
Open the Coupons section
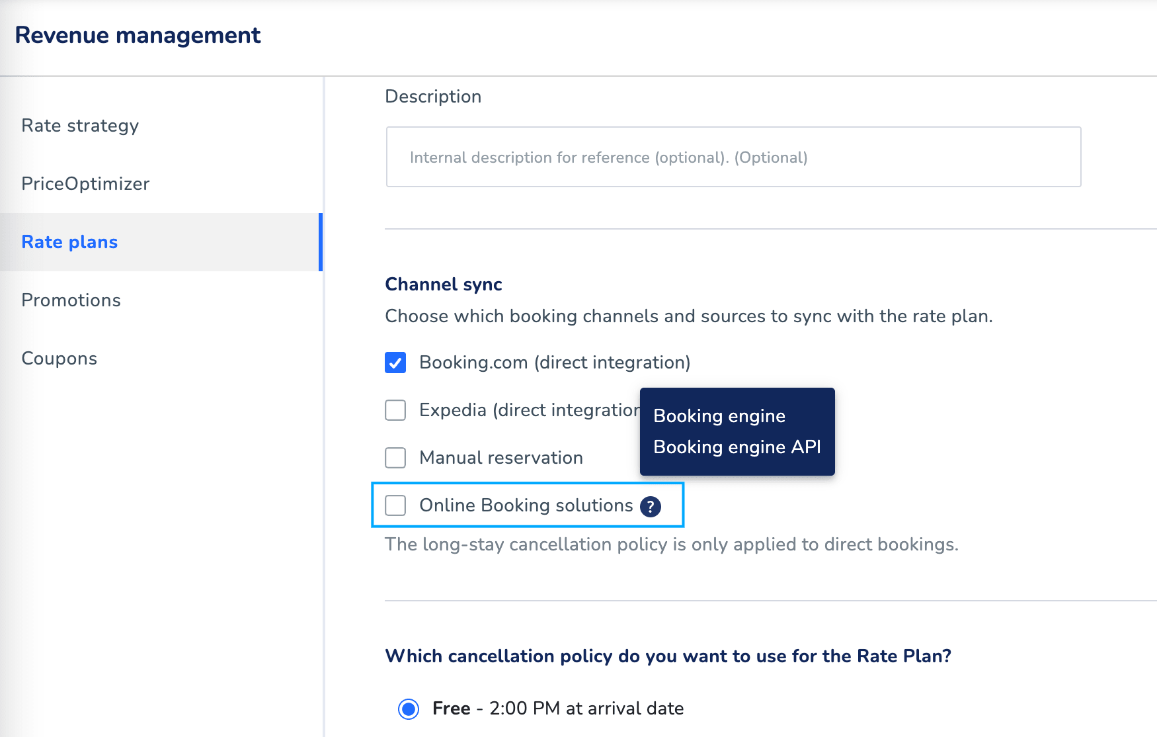59,359
